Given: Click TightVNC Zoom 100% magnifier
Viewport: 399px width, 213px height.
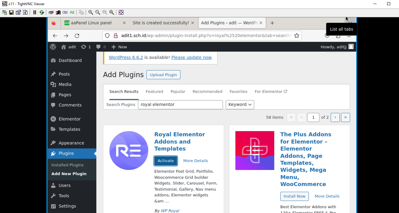Looking at the screenshot, I should click(105, 12).
